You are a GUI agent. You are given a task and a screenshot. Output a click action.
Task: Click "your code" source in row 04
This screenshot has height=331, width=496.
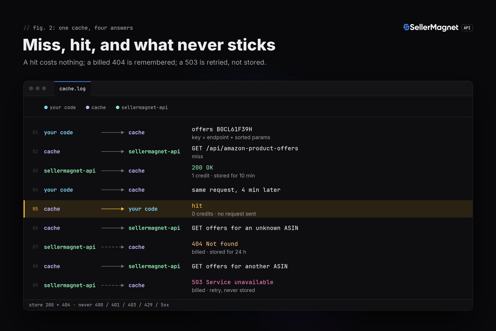click(x=58, y=190)
